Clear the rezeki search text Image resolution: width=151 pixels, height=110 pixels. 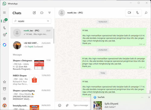tap(48, 21)
